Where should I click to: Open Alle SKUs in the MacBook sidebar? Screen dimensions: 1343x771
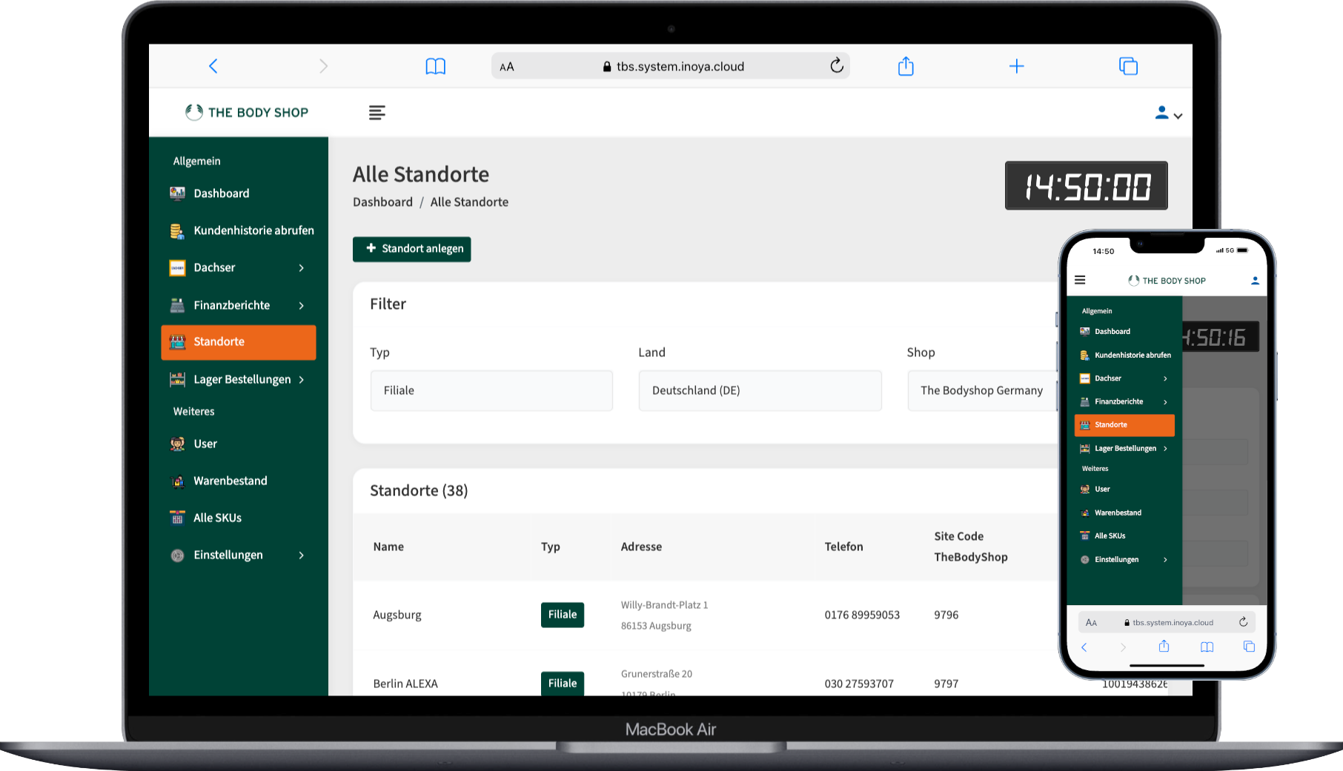point(239,518)
